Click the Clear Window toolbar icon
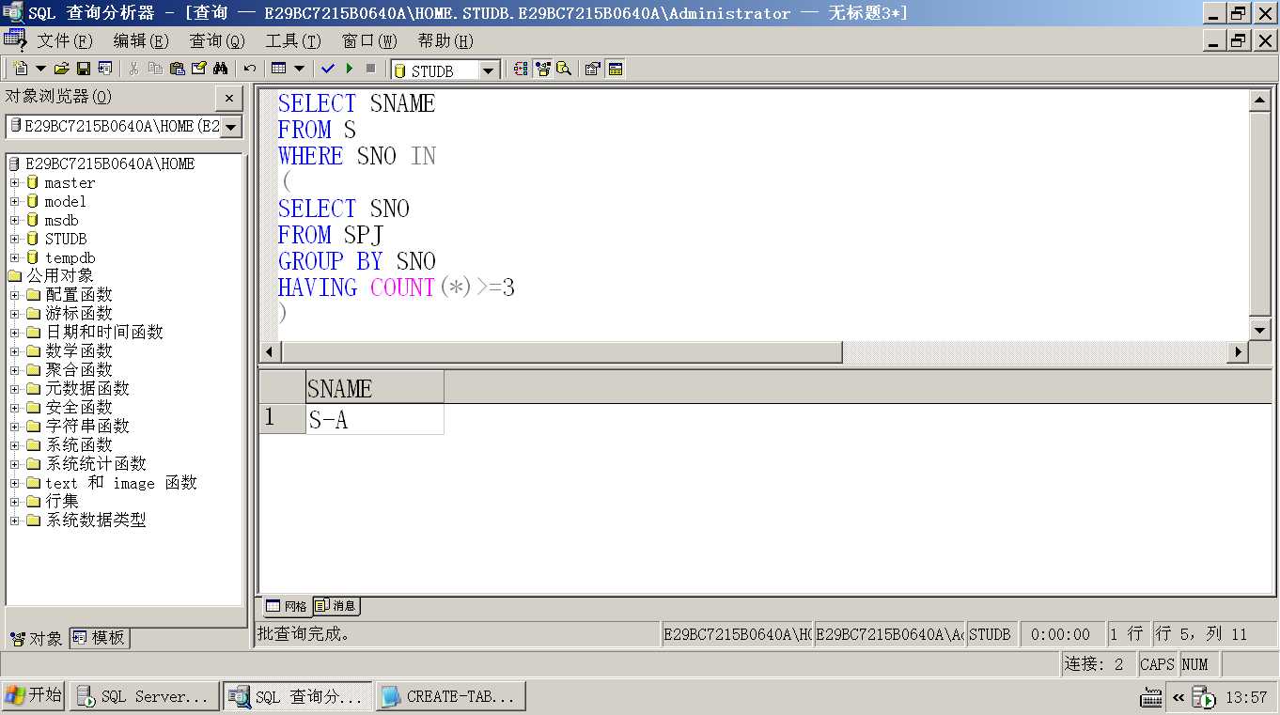 [198, 69]
